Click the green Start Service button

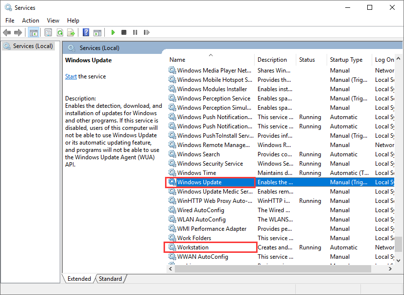(113, 32)
